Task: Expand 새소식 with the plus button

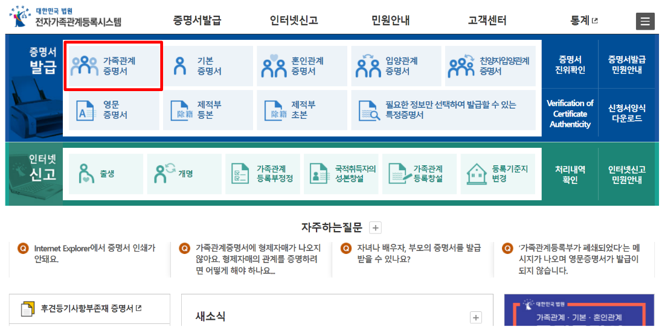Action: [476, 317]
